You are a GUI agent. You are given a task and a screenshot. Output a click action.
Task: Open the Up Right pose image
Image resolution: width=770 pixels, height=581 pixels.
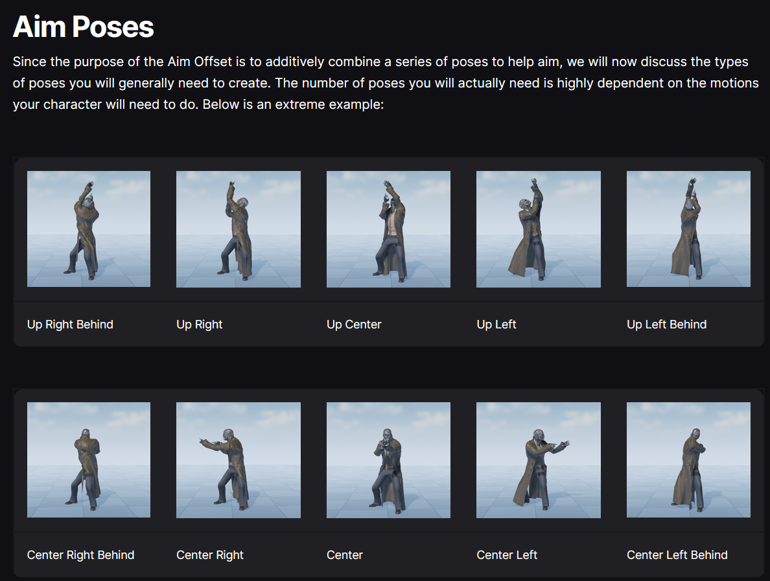(239, 229)
